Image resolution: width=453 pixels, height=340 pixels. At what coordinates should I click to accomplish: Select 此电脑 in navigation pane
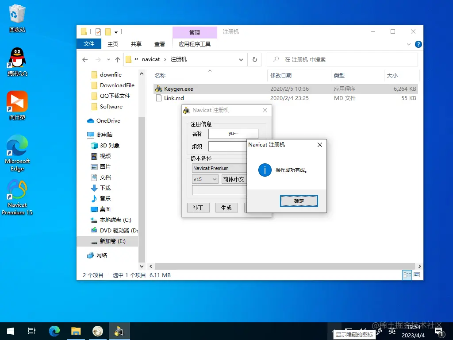tap(104, 135)
